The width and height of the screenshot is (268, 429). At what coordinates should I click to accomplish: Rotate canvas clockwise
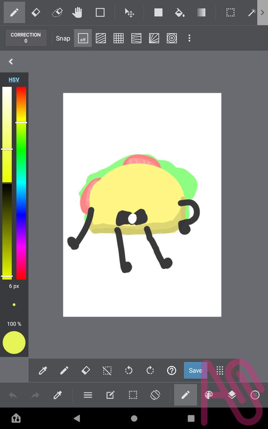[150, 370]
